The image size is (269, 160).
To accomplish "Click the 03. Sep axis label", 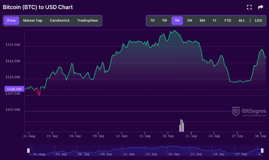I will (52, 136).
